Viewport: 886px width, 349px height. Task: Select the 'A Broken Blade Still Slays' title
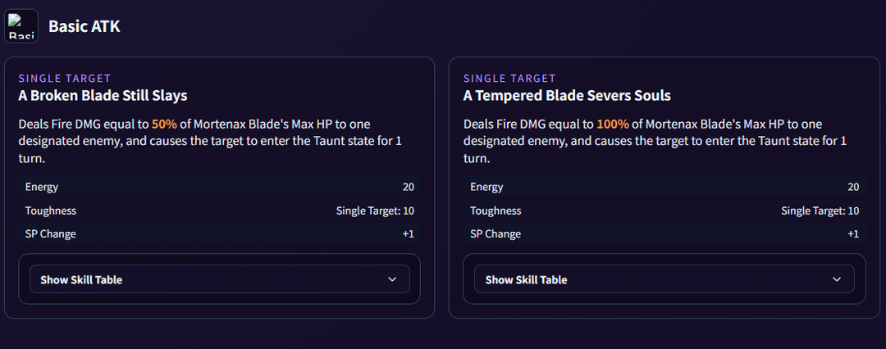click(x=103, y=96)
